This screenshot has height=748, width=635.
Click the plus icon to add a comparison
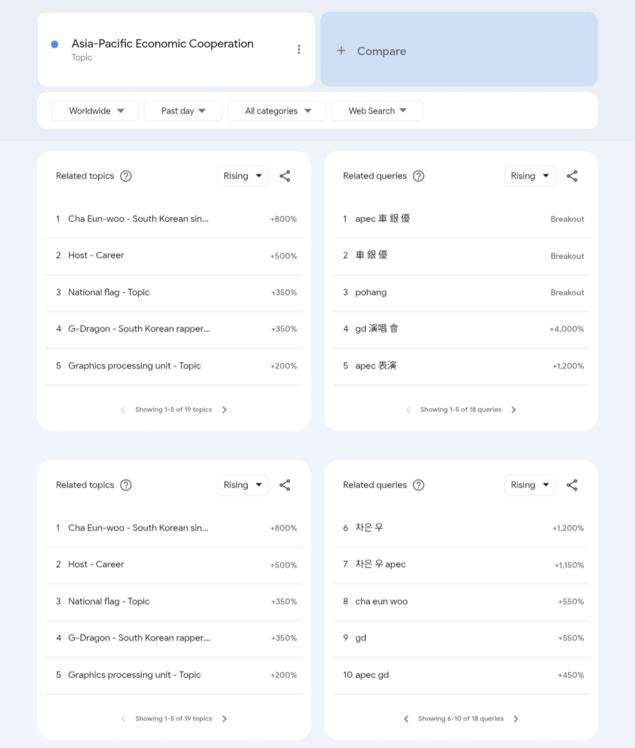(341, 51)
